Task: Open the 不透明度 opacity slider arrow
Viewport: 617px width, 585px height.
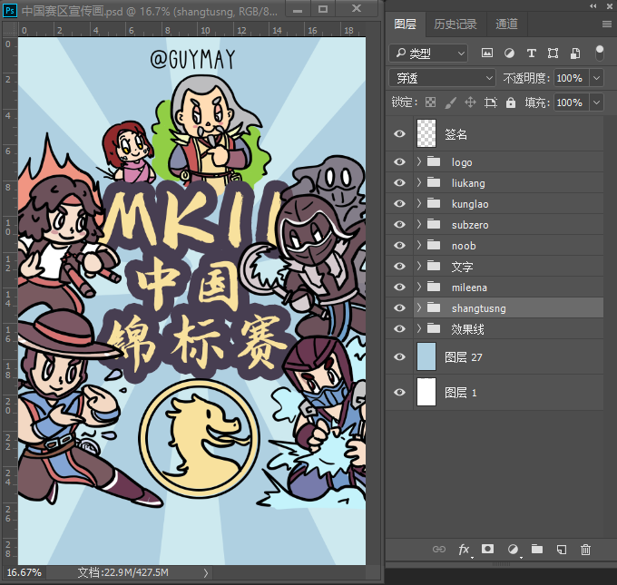Action: (x=596, y=78)
